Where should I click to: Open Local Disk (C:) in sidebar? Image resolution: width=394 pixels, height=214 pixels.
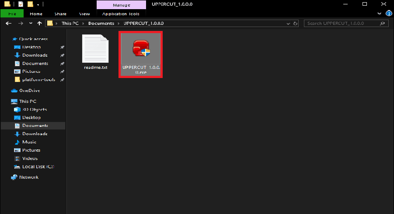38,167
